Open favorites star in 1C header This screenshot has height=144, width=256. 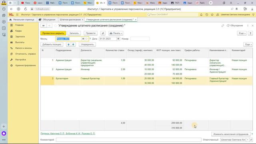212,14
